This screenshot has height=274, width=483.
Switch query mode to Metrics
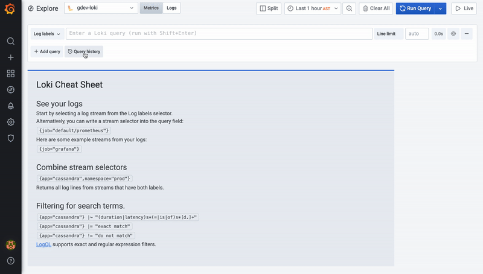click(151, 8)
